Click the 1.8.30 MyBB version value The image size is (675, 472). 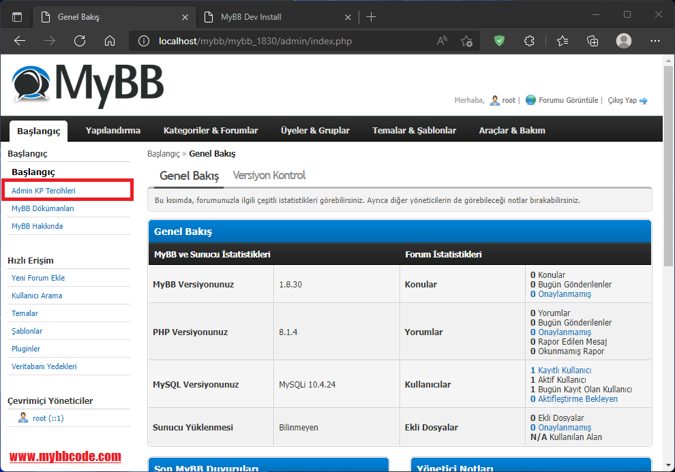(x=290, y=284)
